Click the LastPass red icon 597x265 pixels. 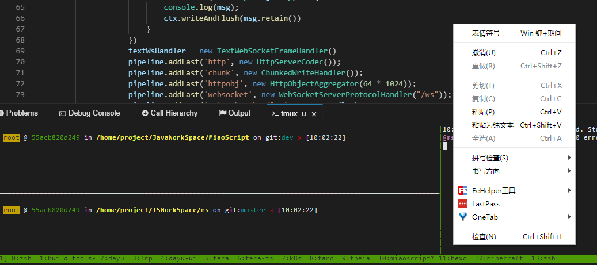pos(463,204)
